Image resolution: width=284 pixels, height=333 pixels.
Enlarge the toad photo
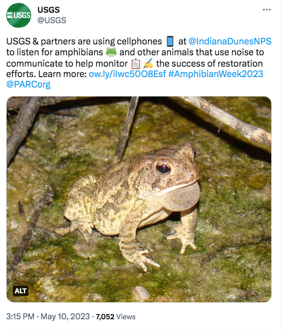tap(139, 199)
